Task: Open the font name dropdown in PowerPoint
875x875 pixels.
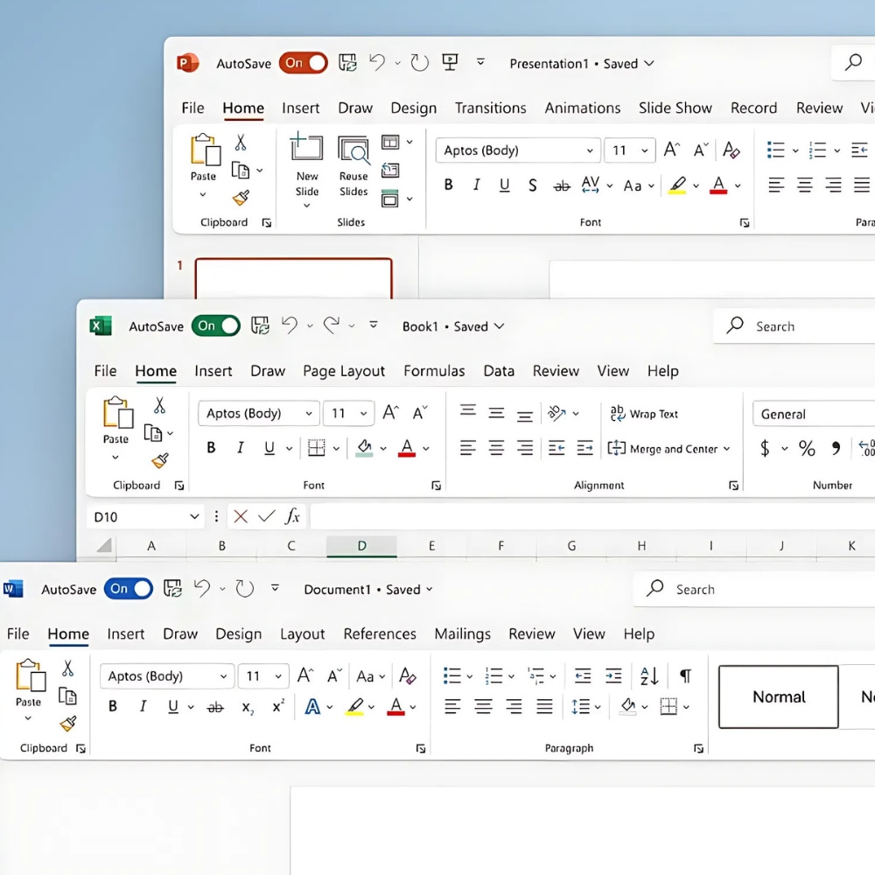Action: pyautogui.click(x=589, y=150)
